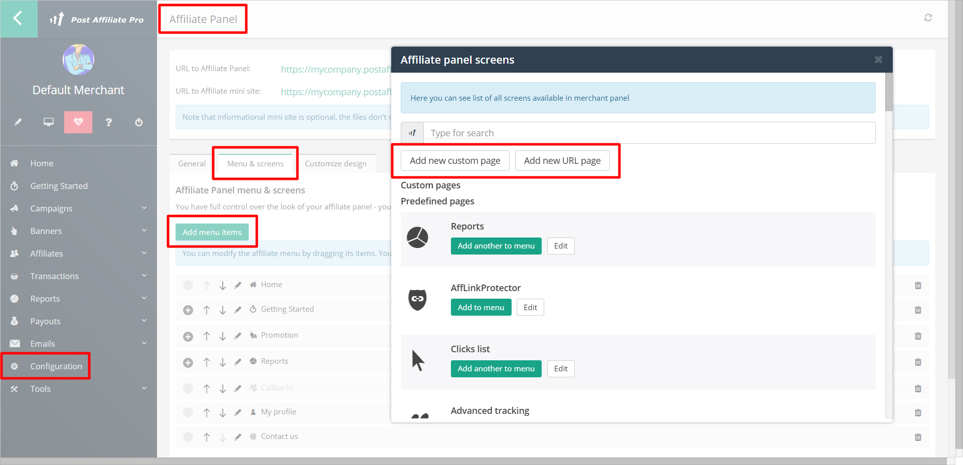Click Edit button for Reports screen
This screenshot has width=963, height=465.
[x=561, y=246]
